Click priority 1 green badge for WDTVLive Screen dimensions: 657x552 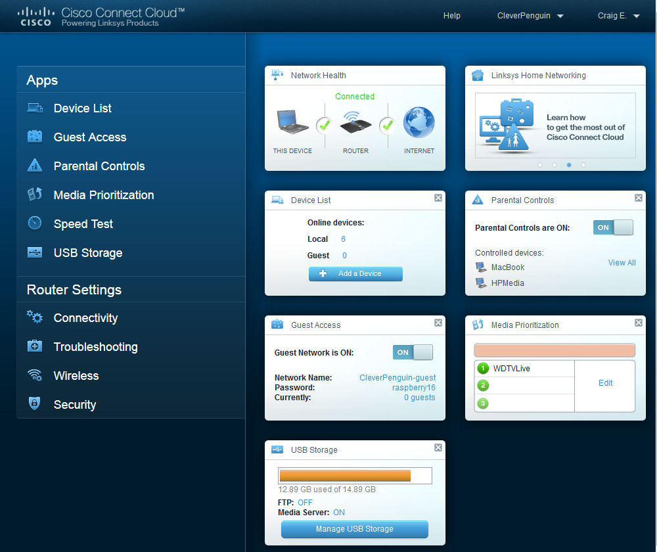point(483,368)
